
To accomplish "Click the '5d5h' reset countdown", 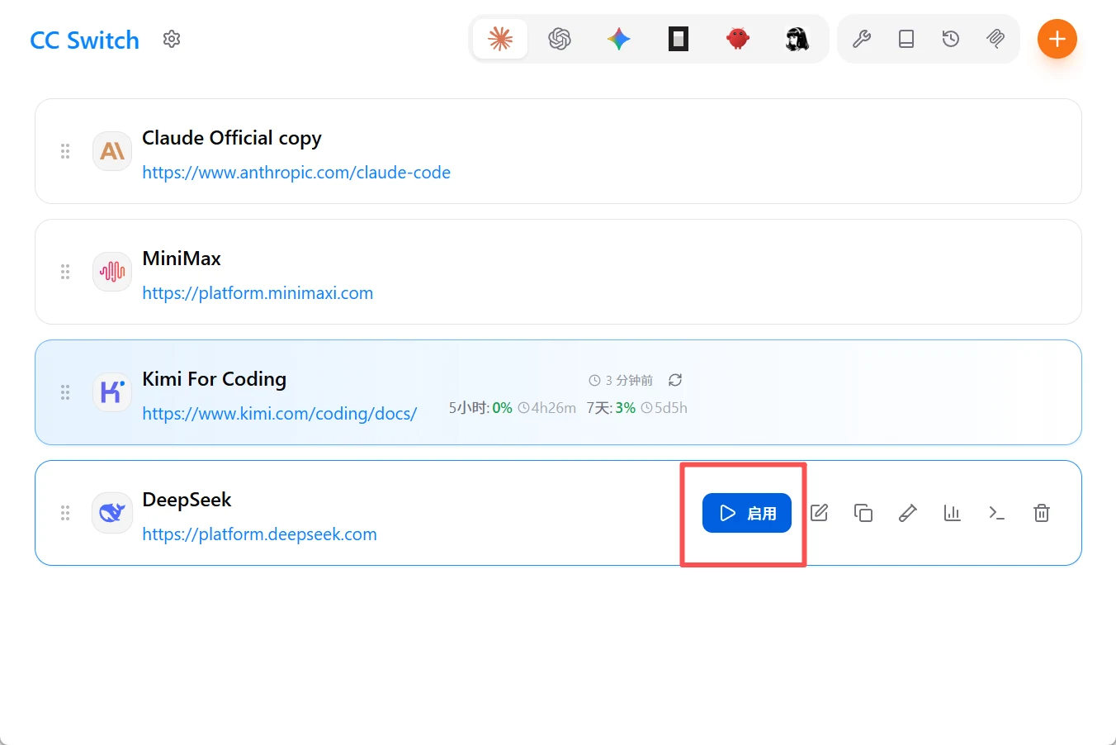I will [x=664, y=408].
